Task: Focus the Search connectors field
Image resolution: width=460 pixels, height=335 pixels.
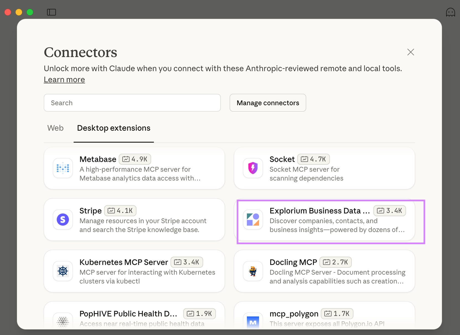Action: point(132,103)
